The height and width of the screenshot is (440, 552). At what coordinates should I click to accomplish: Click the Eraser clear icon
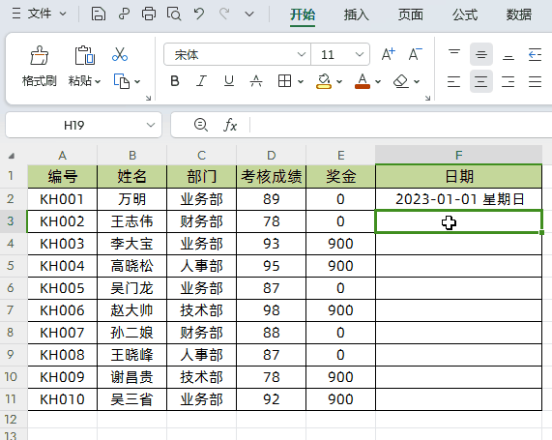tap(400, 81)
